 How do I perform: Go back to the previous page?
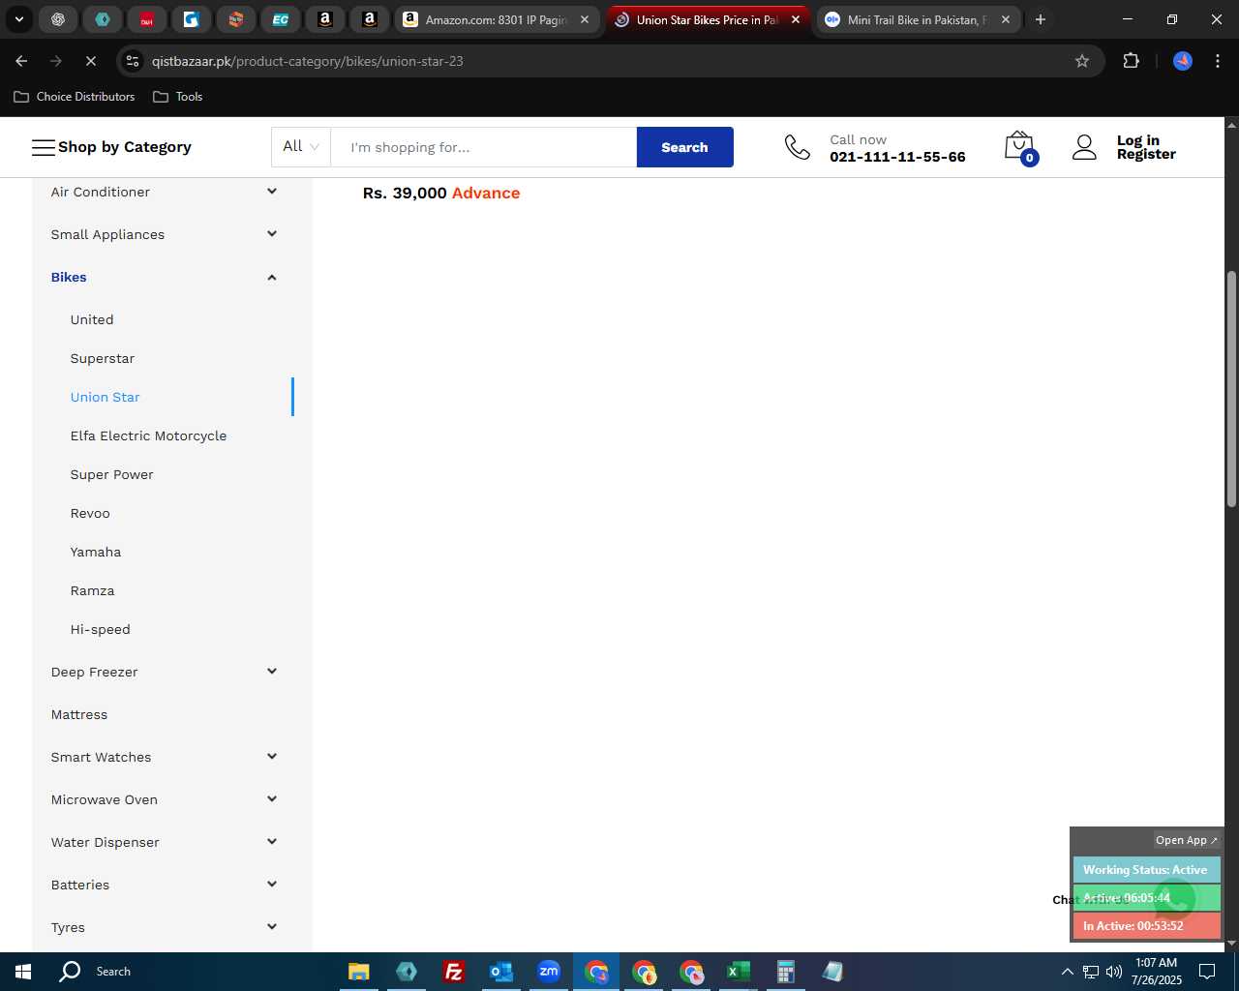pyautogui.click(x=21, y=61)
